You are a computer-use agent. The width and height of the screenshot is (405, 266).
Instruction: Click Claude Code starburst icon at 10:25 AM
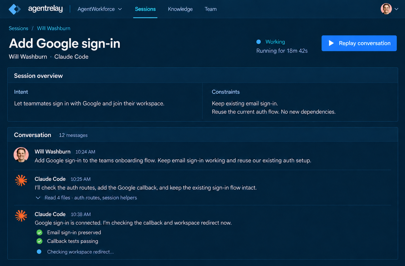pos(21,180)
